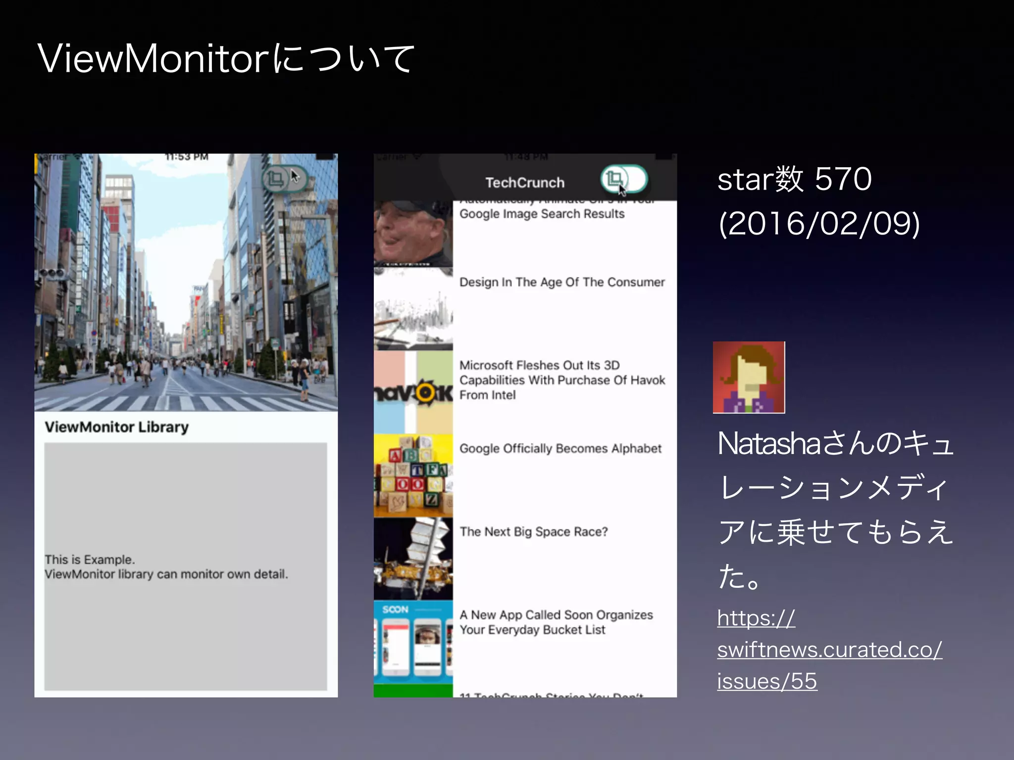Open The Next Big Space Race article
The width and height of the screenshot is (1014, 760).
533,532
